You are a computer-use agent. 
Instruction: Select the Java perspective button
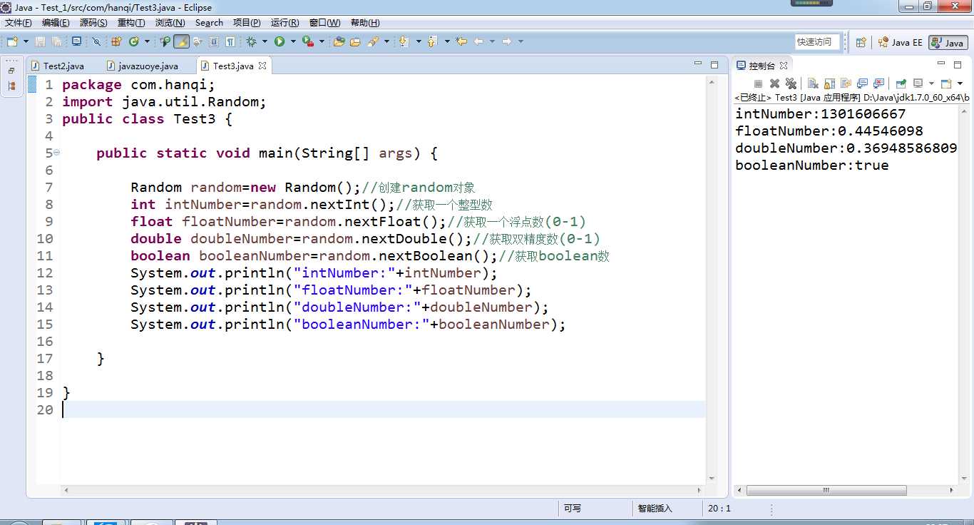(x=948, y=42)
